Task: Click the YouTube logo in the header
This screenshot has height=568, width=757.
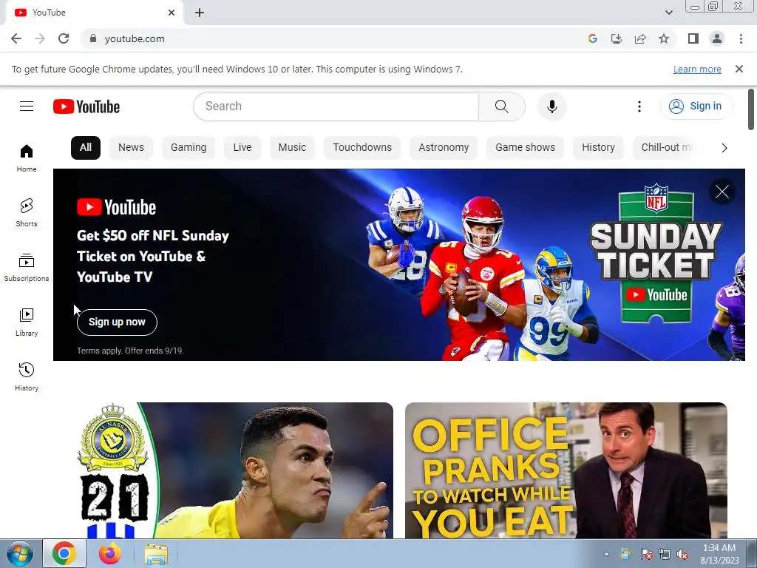Action: pyautogui.click(x=86, y=106)
